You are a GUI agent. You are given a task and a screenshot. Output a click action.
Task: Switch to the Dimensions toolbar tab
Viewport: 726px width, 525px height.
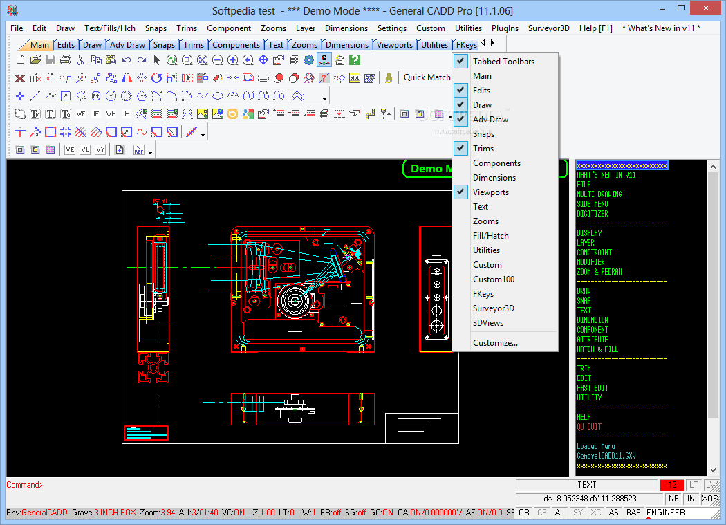tap(347, 44)
